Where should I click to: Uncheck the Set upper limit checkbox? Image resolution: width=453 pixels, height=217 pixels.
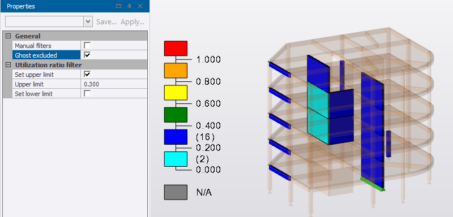[87, 75]
